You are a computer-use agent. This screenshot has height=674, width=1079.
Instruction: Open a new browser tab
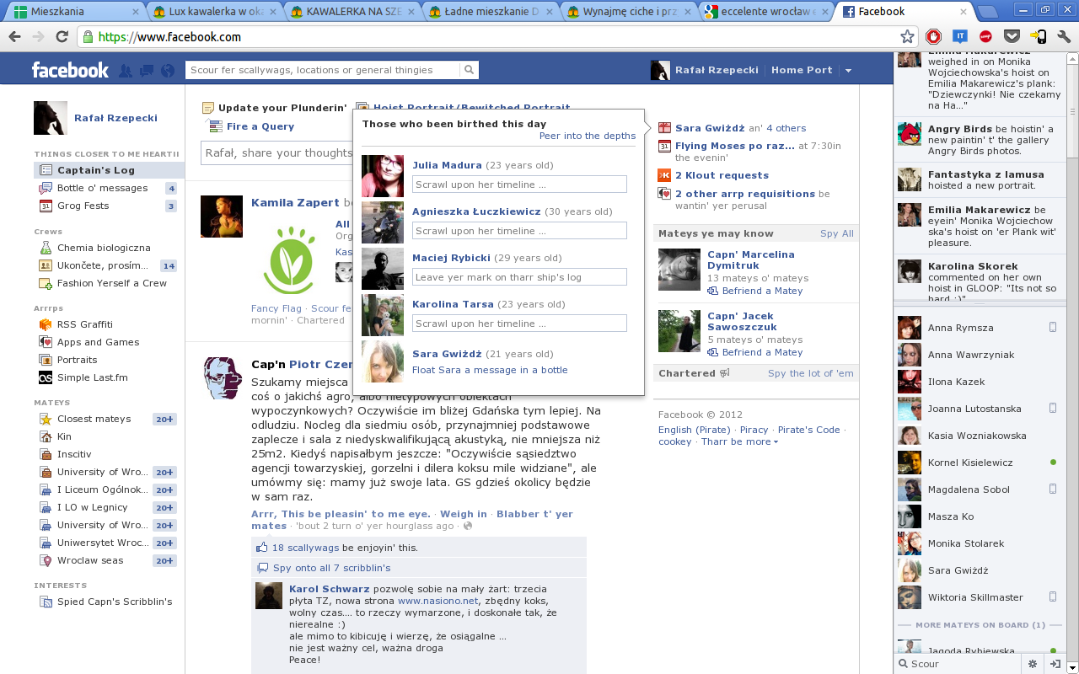pos(986,12)
